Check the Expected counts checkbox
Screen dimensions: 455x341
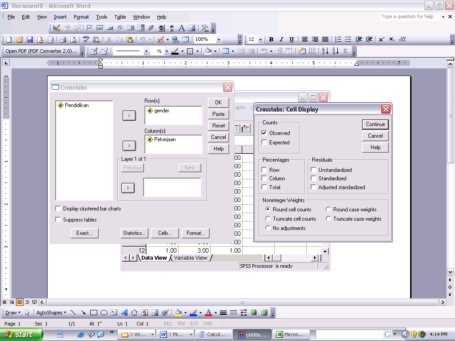pos(264,143)
